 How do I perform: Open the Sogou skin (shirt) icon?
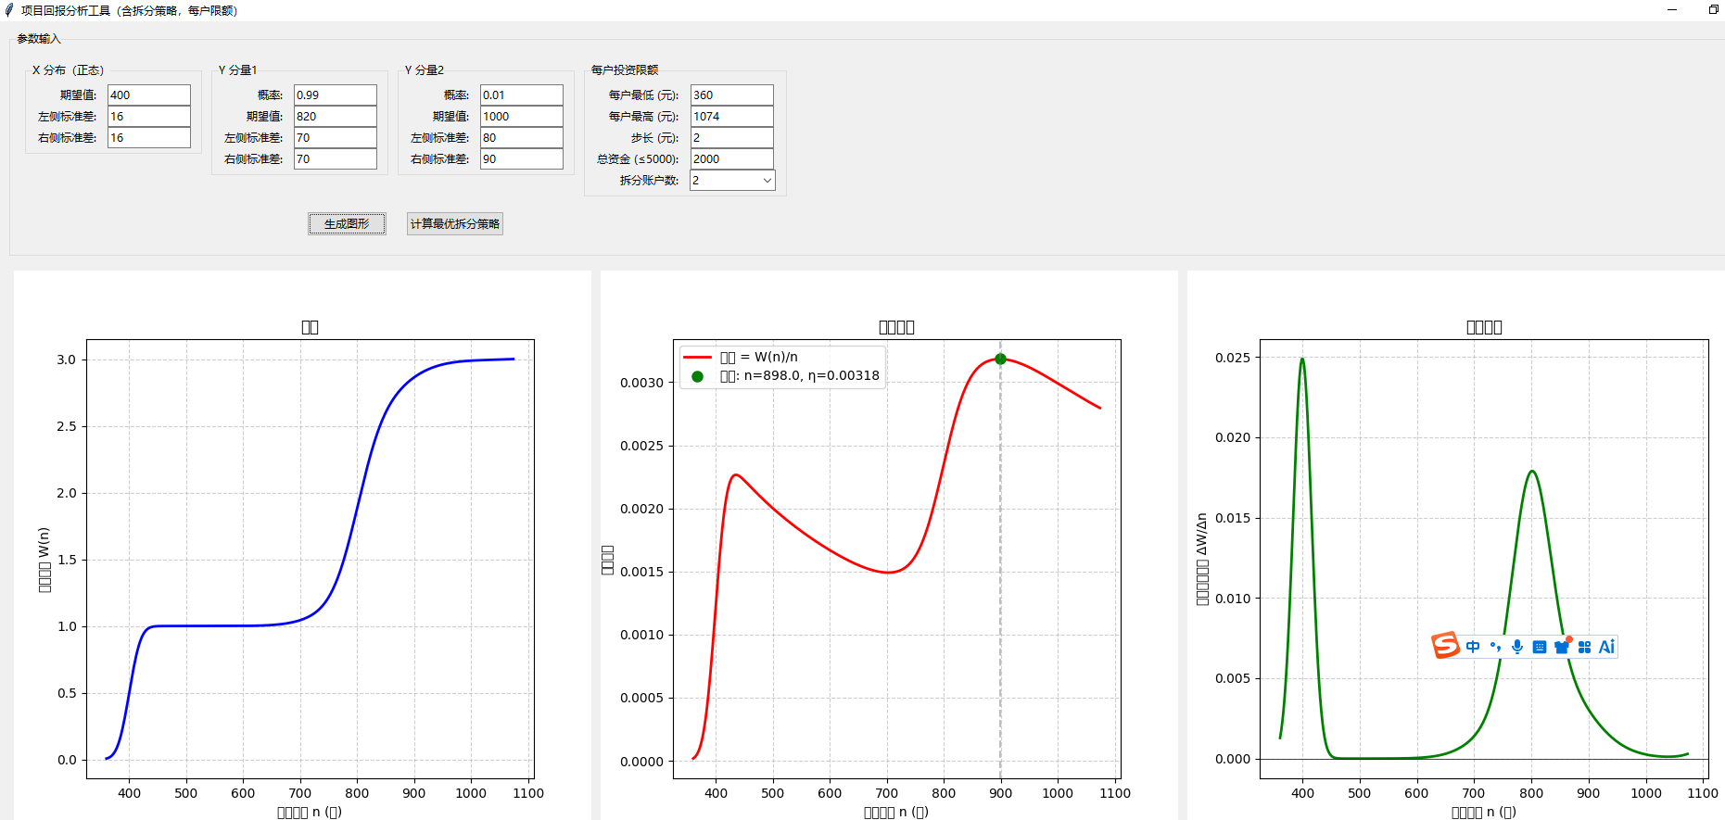point(1562,647)
